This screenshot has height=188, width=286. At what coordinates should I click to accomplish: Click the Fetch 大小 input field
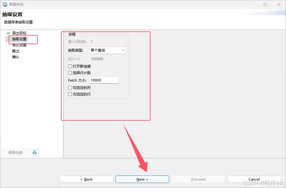pyautogui.click(x=104, y=80)
